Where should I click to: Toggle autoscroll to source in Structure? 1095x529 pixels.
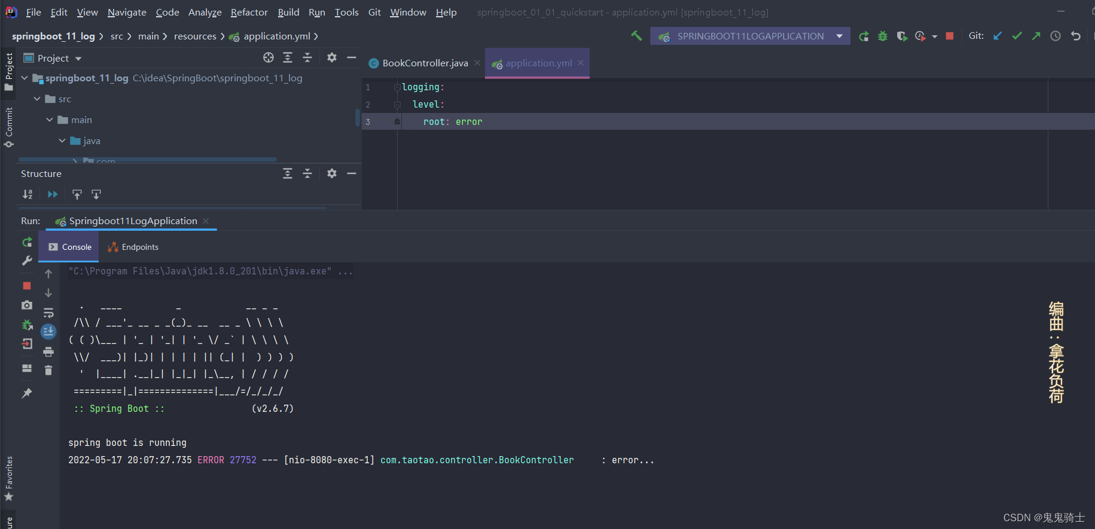pos(53,194)
